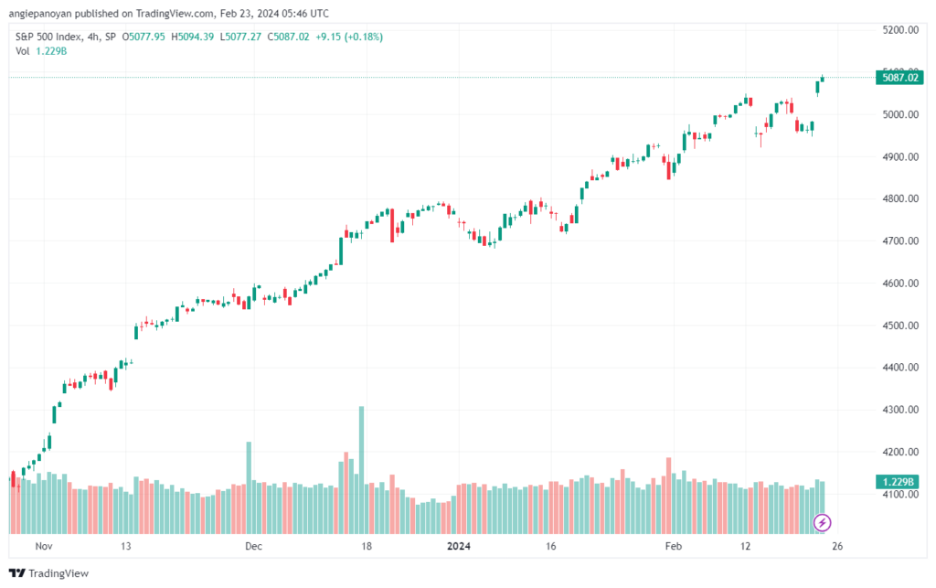
Task: Click the 26 date label on time axis
Action: 837,546
